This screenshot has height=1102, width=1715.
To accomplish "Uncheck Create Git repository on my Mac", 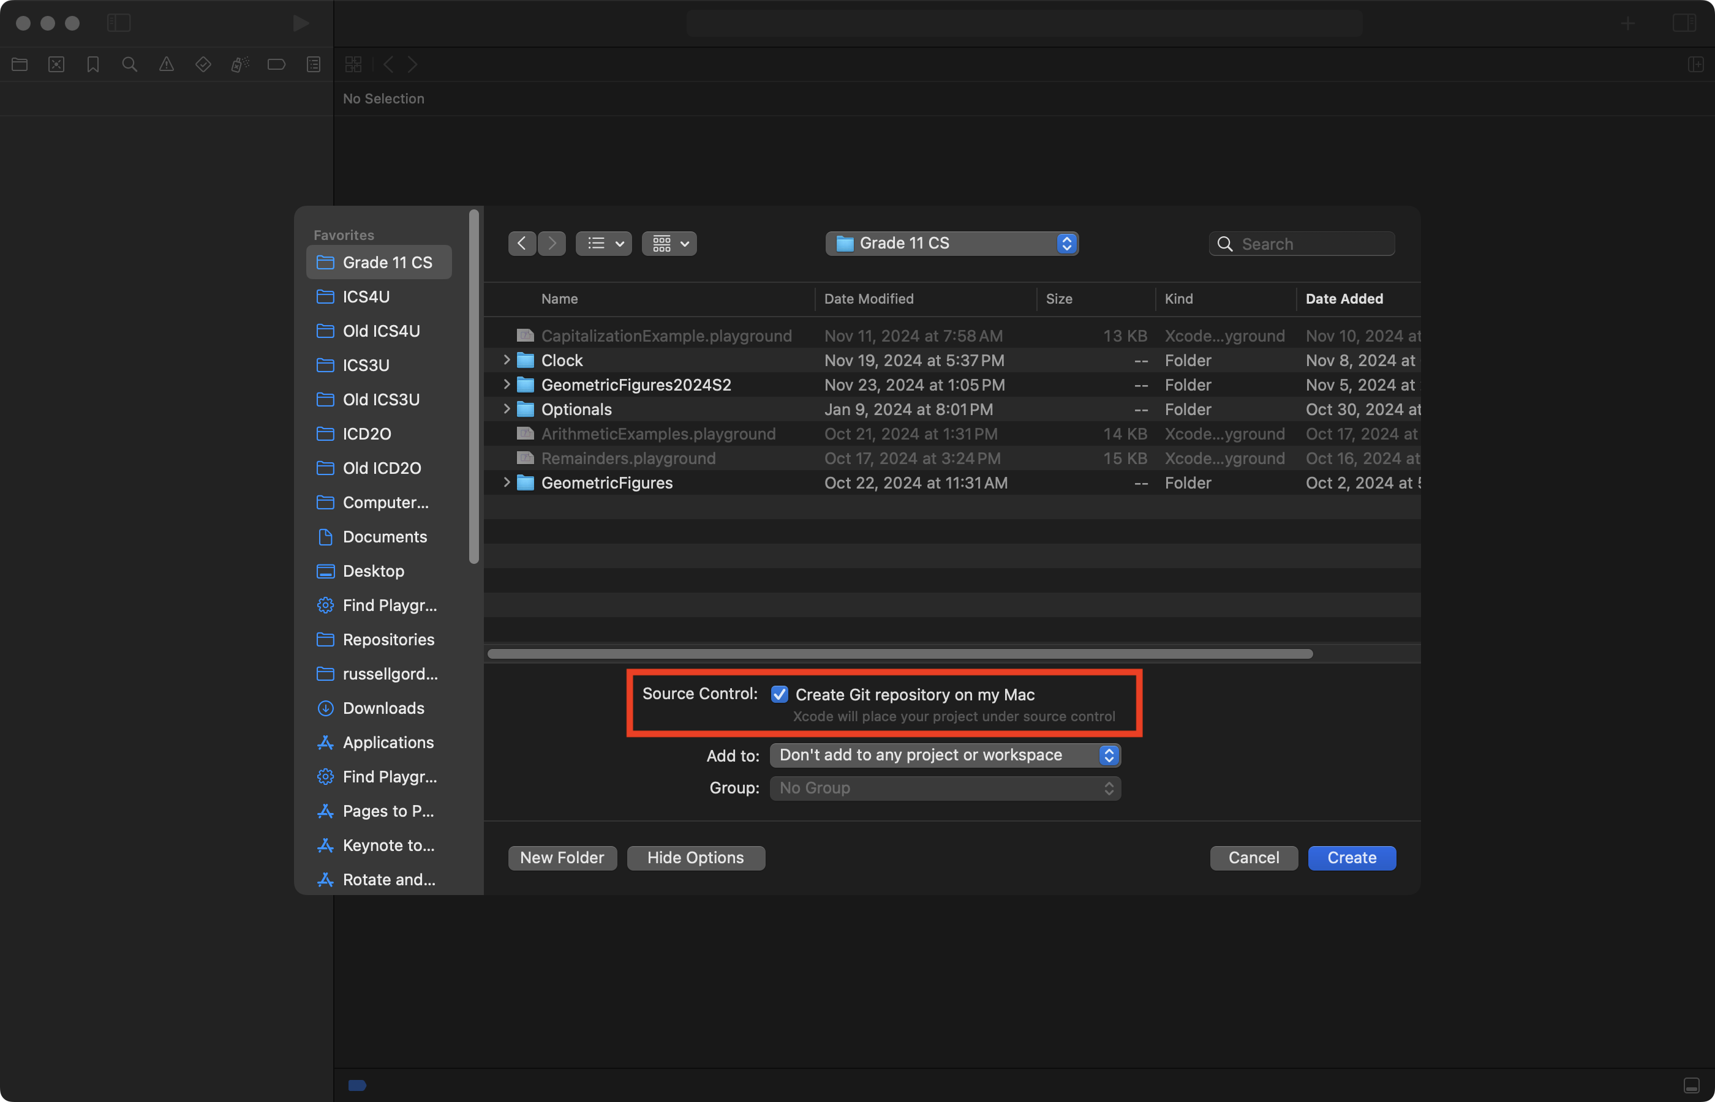I will point(780,694).
